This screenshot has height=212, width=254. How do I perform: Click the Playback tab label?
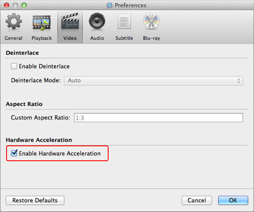point(42,38)
